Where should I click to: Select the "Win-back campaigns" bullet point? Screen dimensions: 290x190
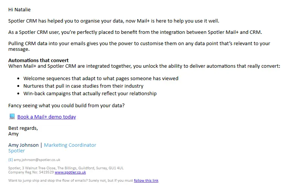point(90,93)
